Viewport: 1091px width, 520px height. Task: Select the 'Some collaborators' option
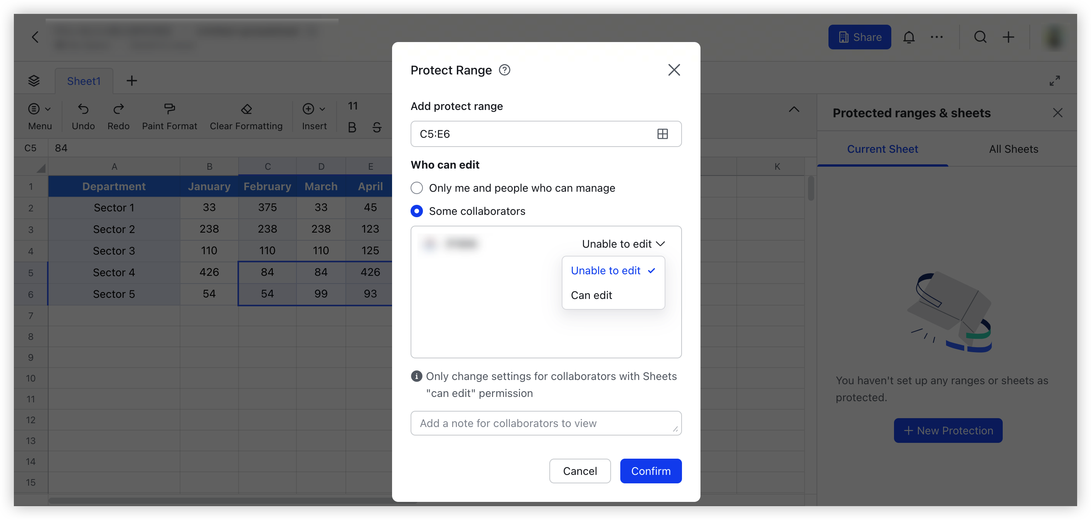(417, 211)
